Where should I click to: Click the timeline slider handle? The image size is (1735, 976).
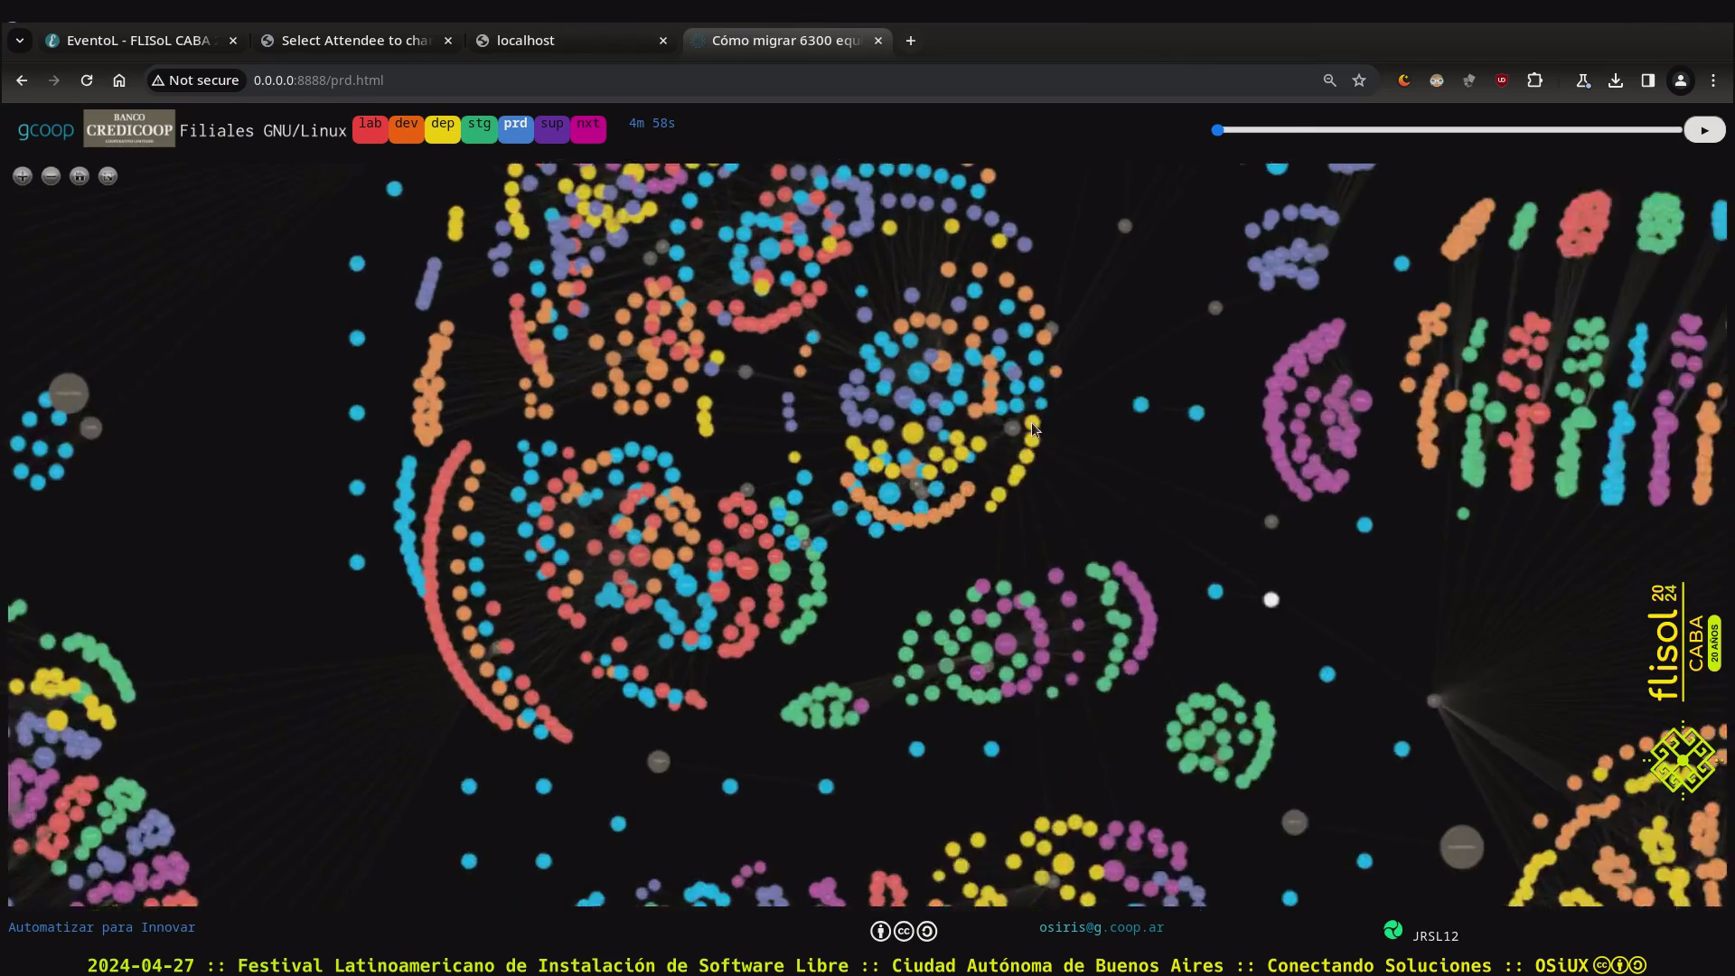[1217, 130]
